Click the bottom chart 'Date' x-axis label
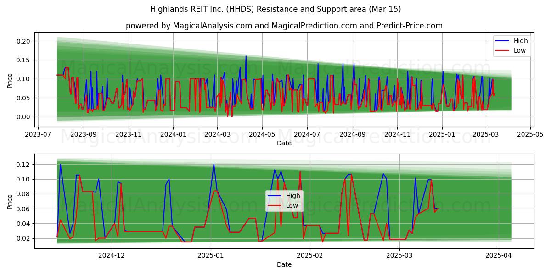The height and width of the screenshot is (275, 551). [x=284, y=264]
